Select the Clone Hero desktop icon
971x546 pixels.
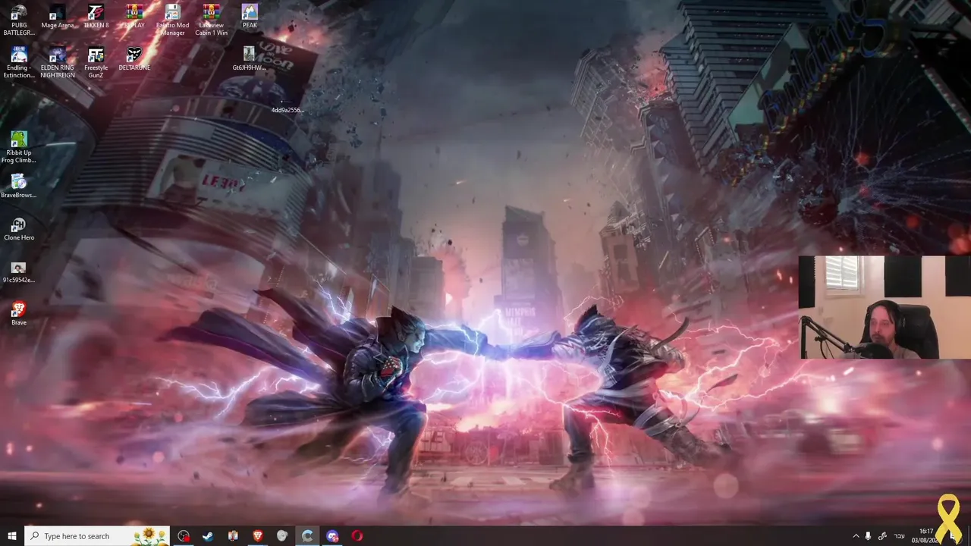click(x=19, y=229)
